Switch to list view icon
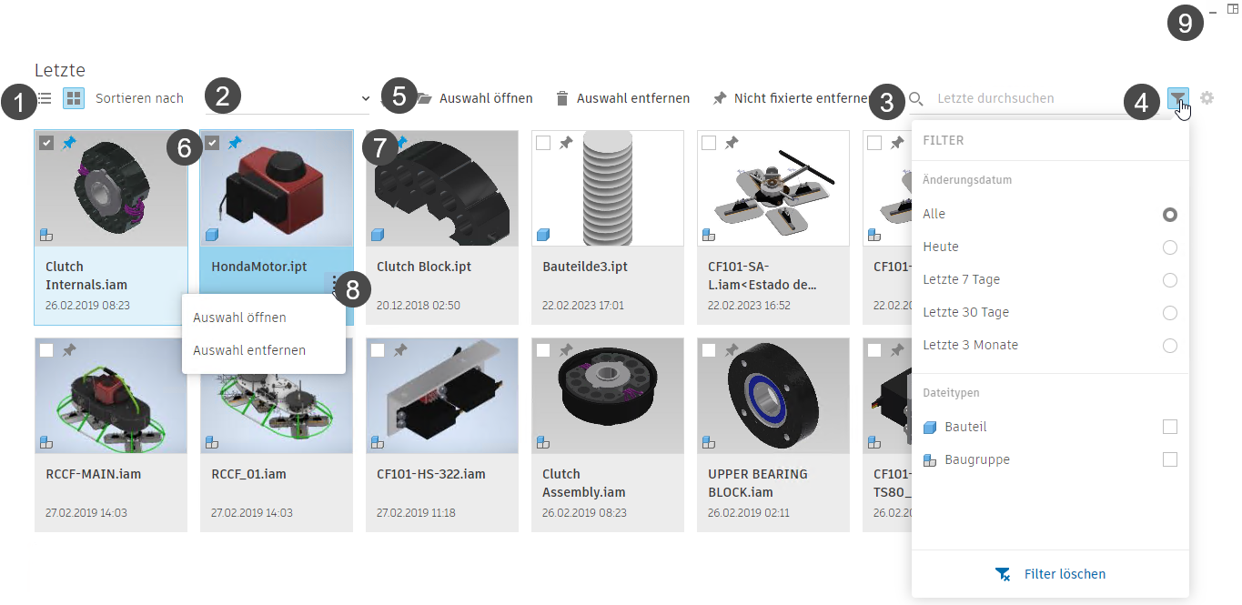The image size is (1242, 605). (x=44, y=98)
